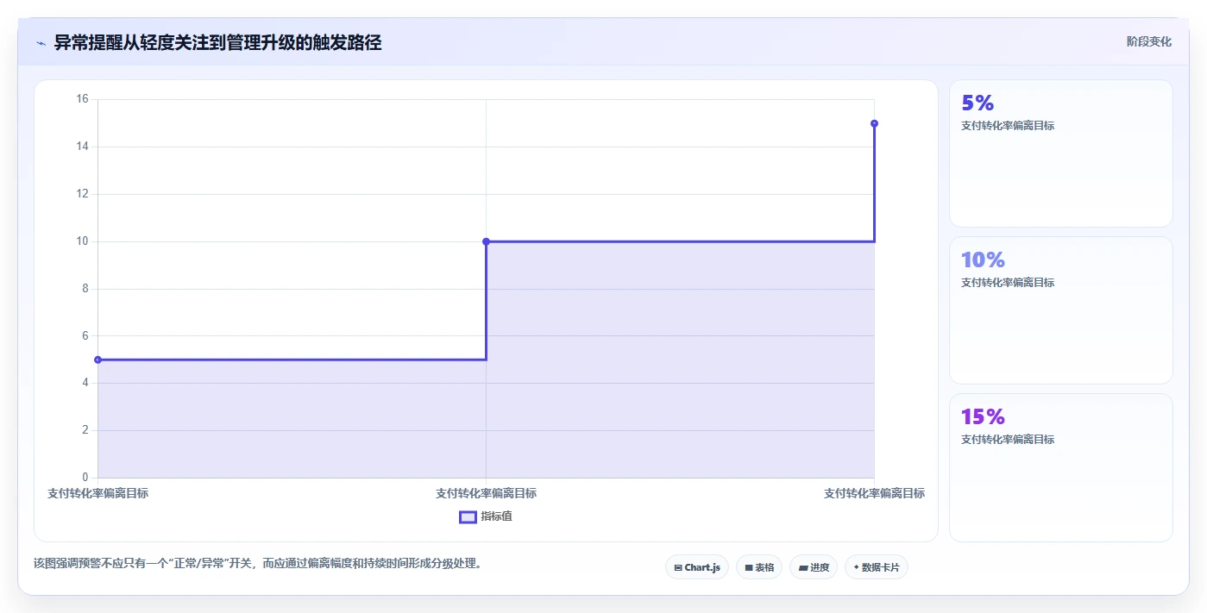Image resolution: width=1207 pixels, height=613 pixels.
Task: Open the 15% 支付转化率偏离目标 card
Action: tap(1061, 467)
